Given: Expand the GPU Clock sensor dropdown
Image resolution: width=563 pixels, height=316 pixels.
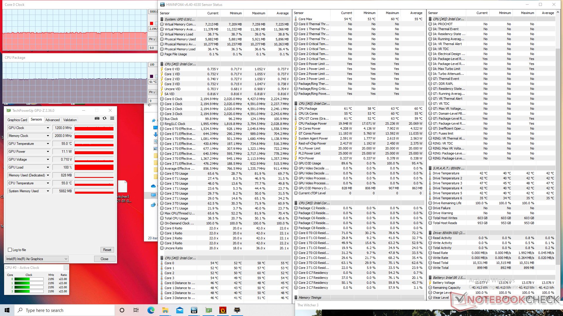Looking at the screenshot, I should [x=48, y=128].
